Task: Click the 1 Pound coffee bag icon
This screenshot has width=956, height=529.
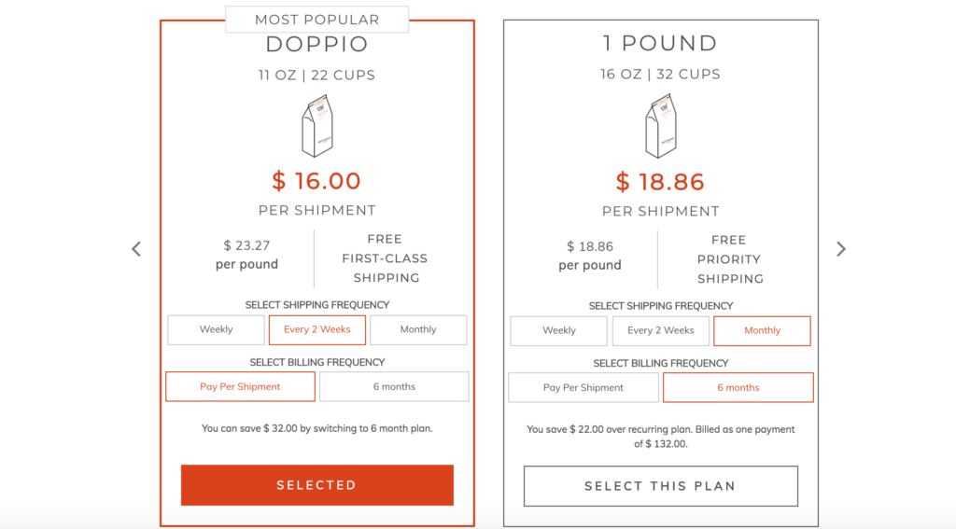Action: pyautogui.click(x=661, y=126)
